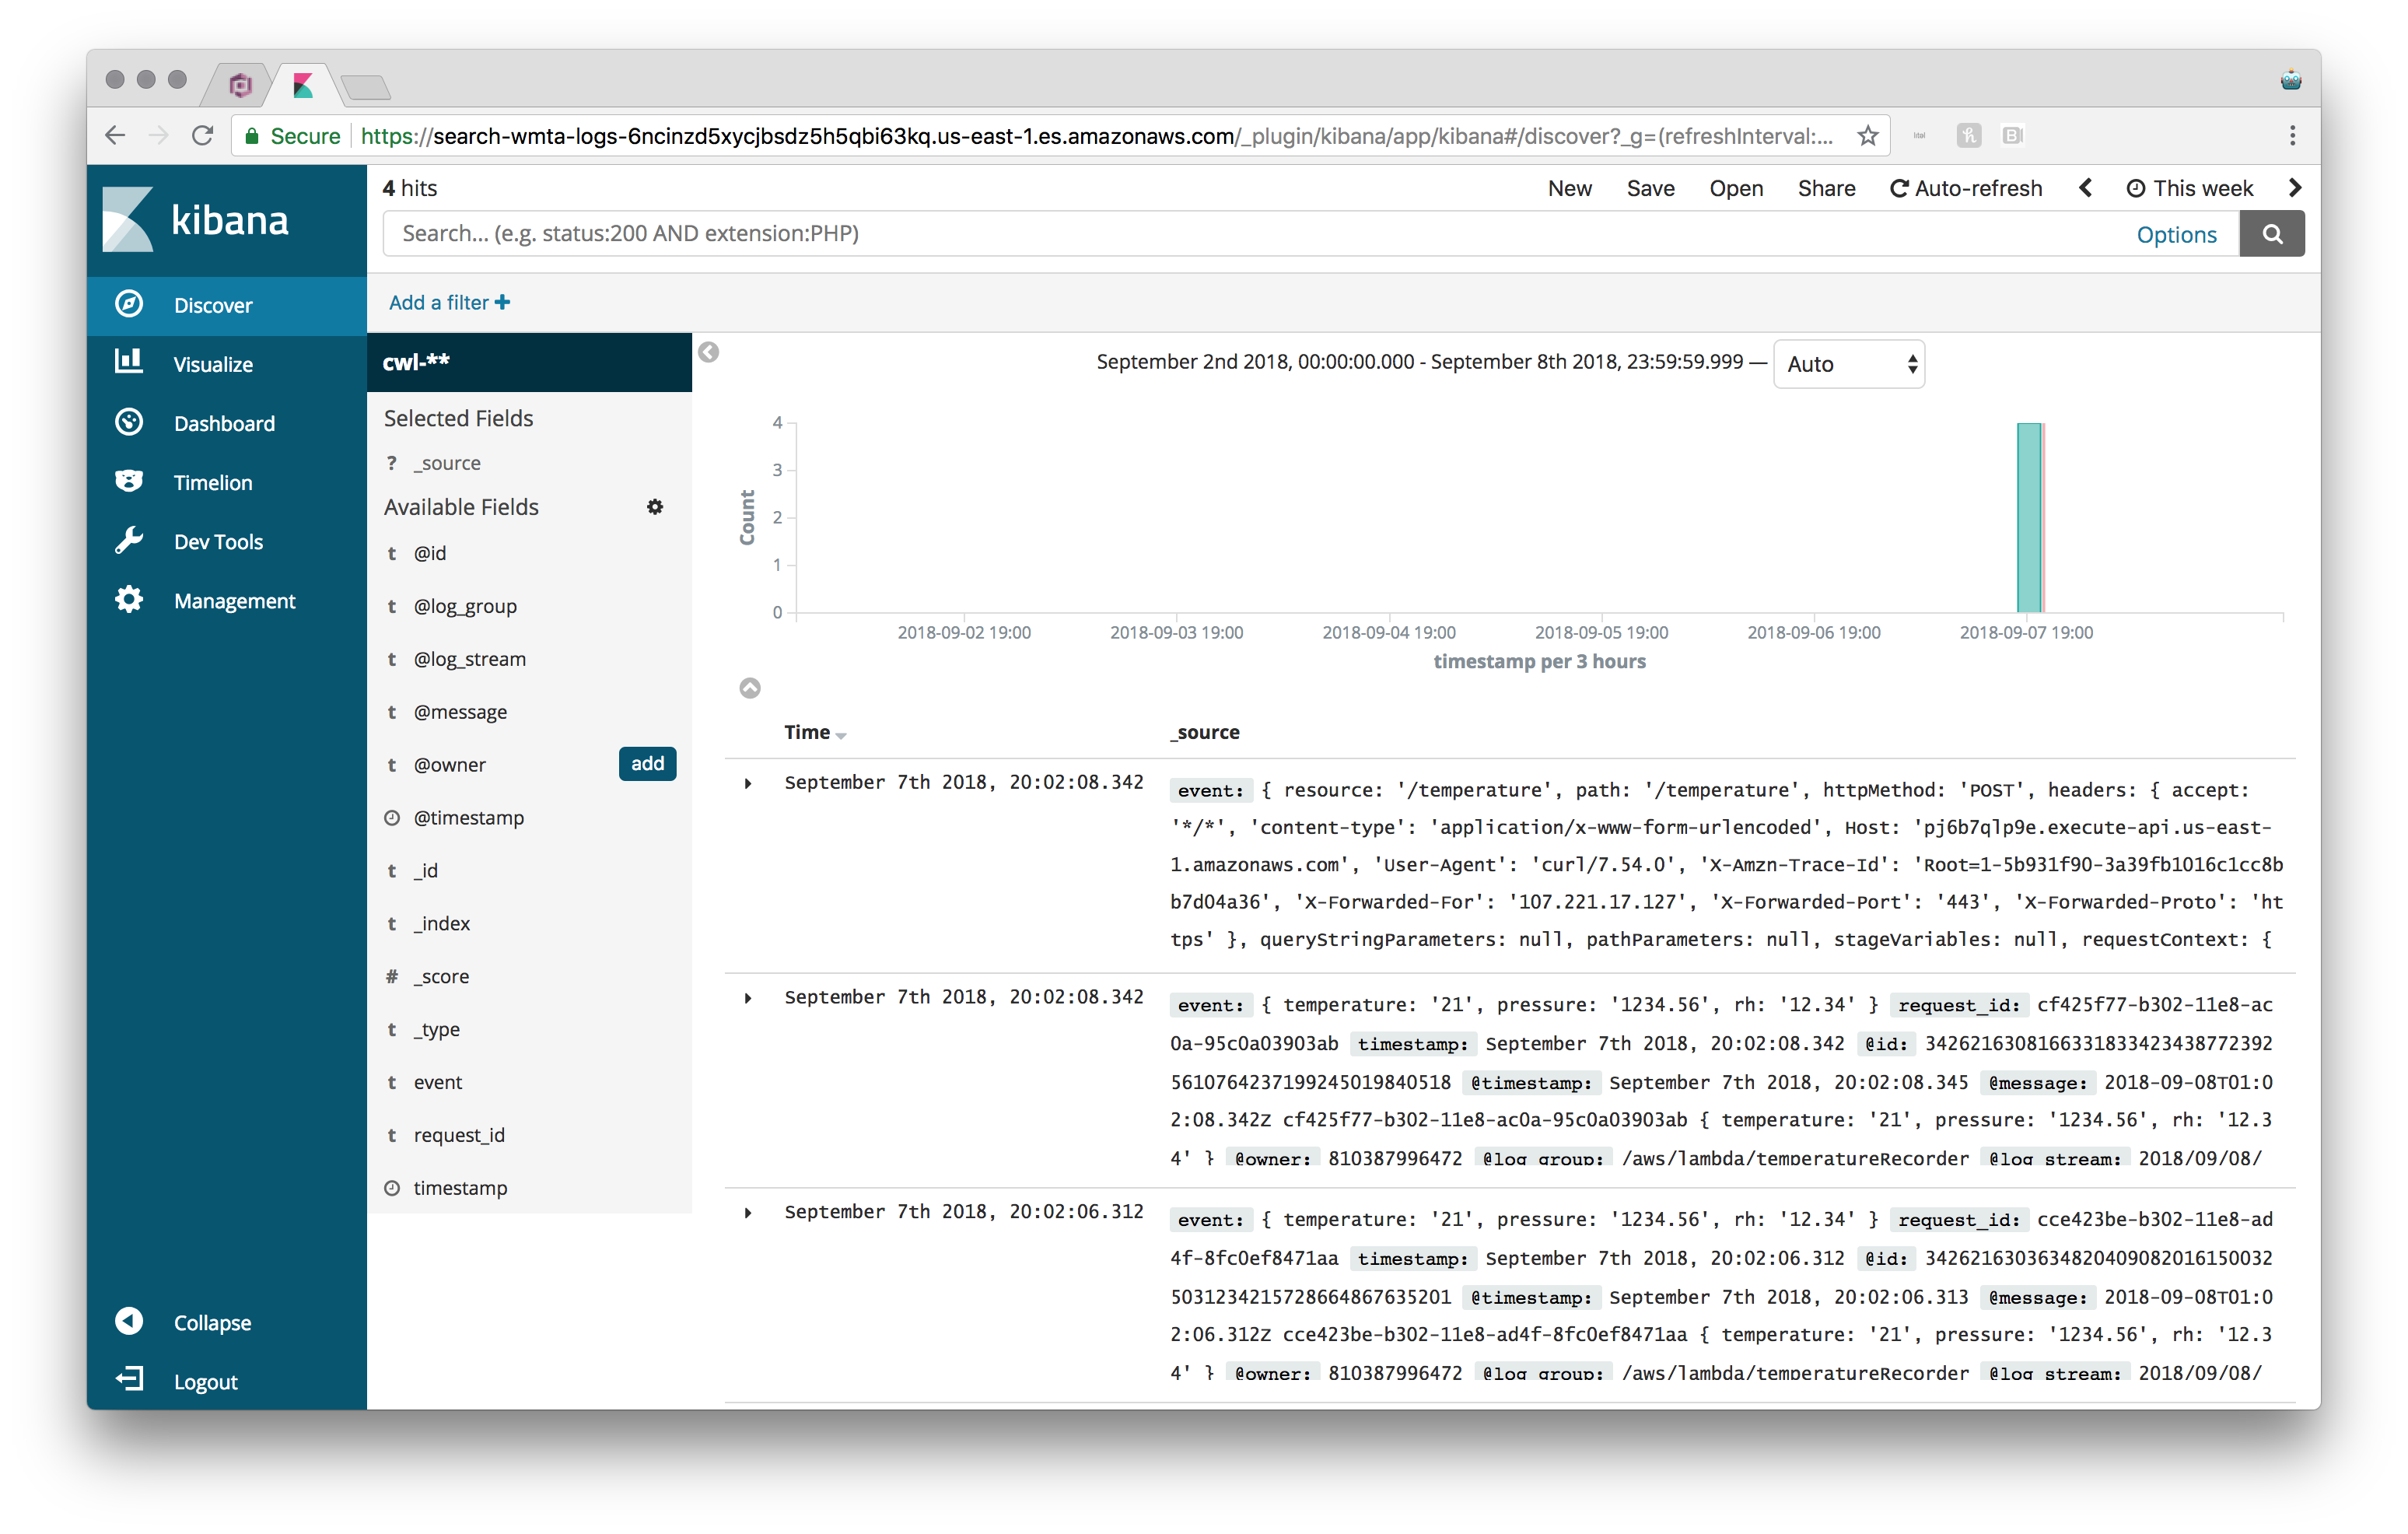This screenshot has height=1534, width=2408.
Task: Add the @owner field
Action: coord(647,764)
